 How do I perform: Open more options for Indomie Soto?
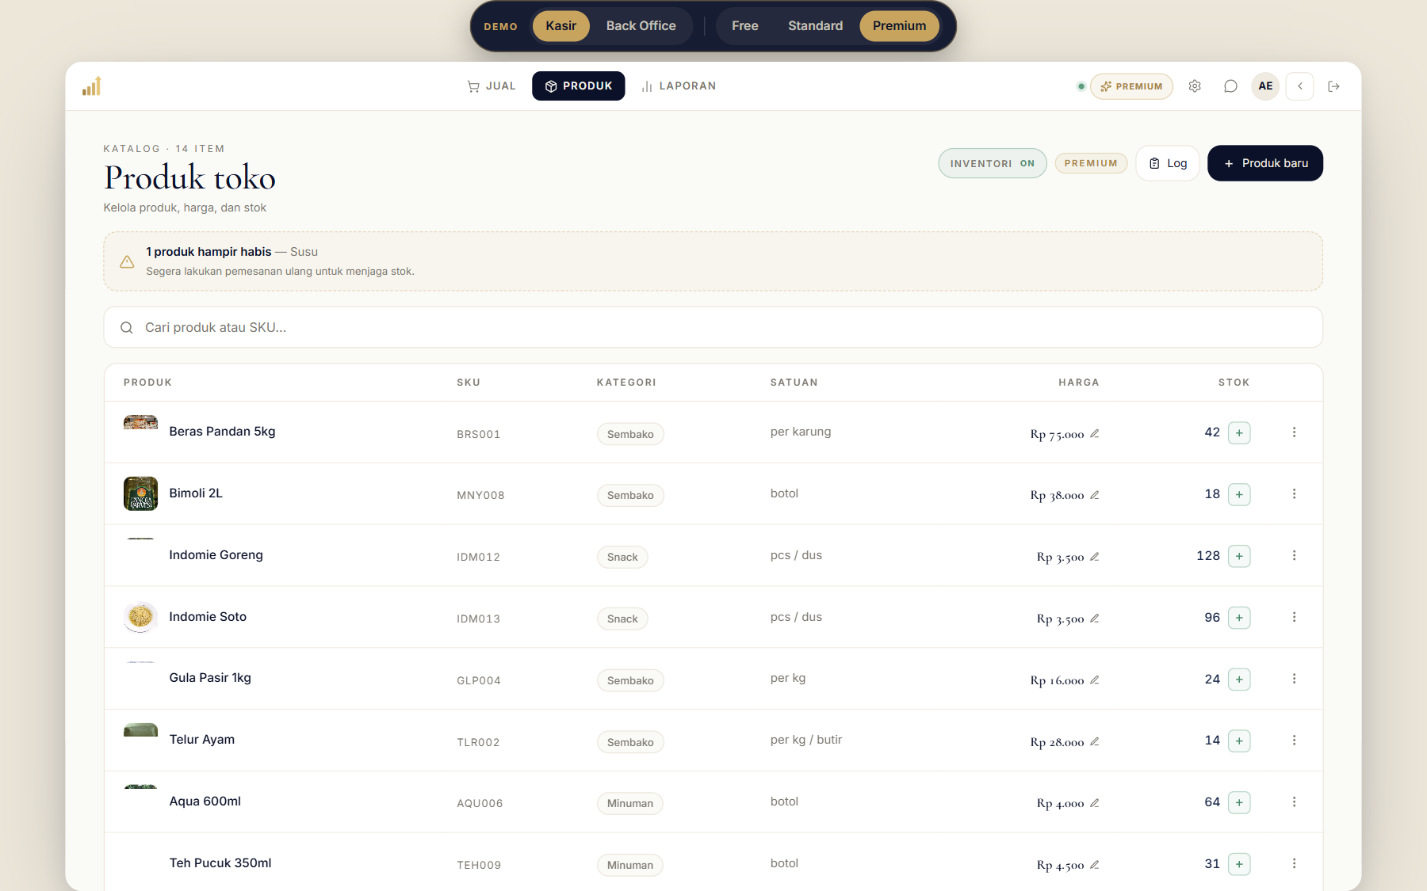coord(1294,618)
